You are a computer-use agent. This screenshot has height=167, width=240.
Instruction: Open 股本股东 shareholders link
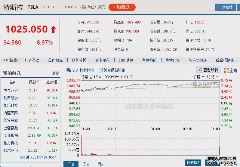pos(102,60)
